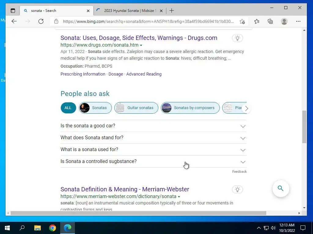Show hidden system tray icons
This screenshot has width=313, height=234.
[x=259, y=228]
